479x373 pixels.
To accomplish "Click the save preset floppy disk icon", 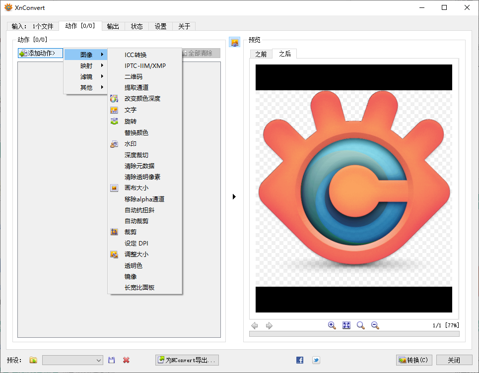I will (x=111, y=360).
